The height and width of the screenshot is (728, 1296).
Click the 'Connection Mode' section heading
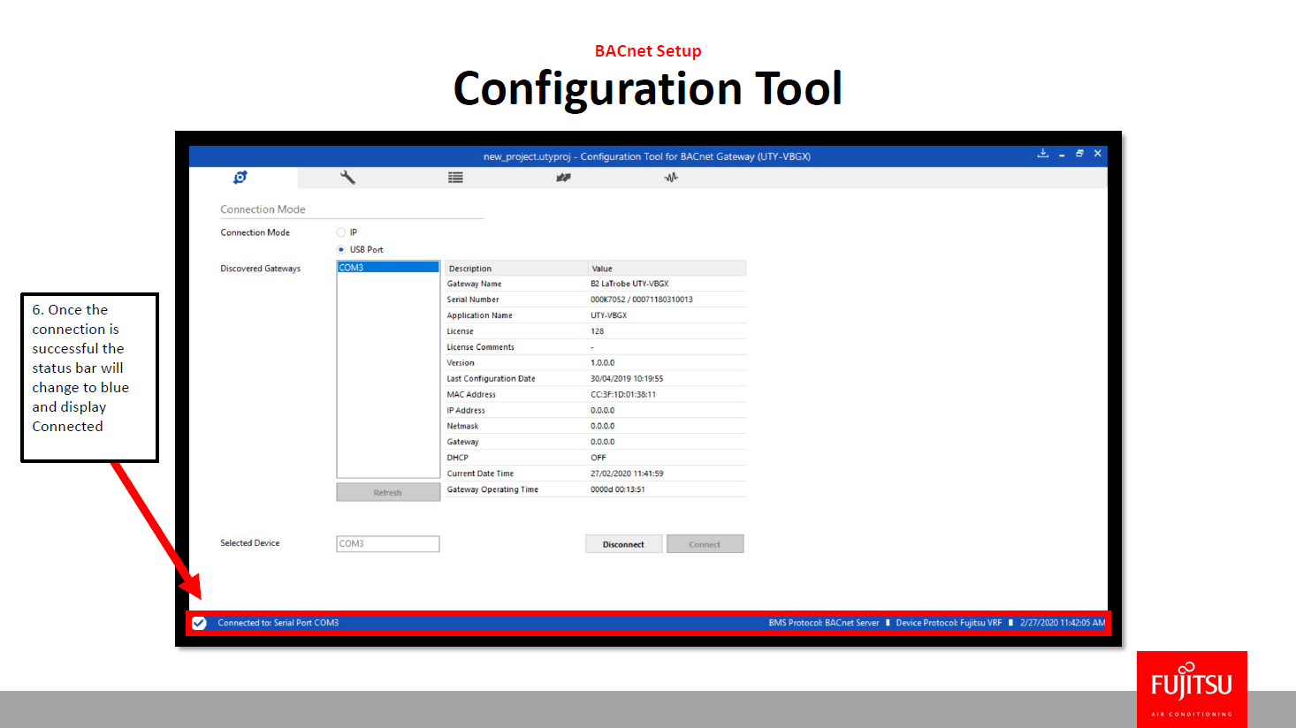click(263, 209)
